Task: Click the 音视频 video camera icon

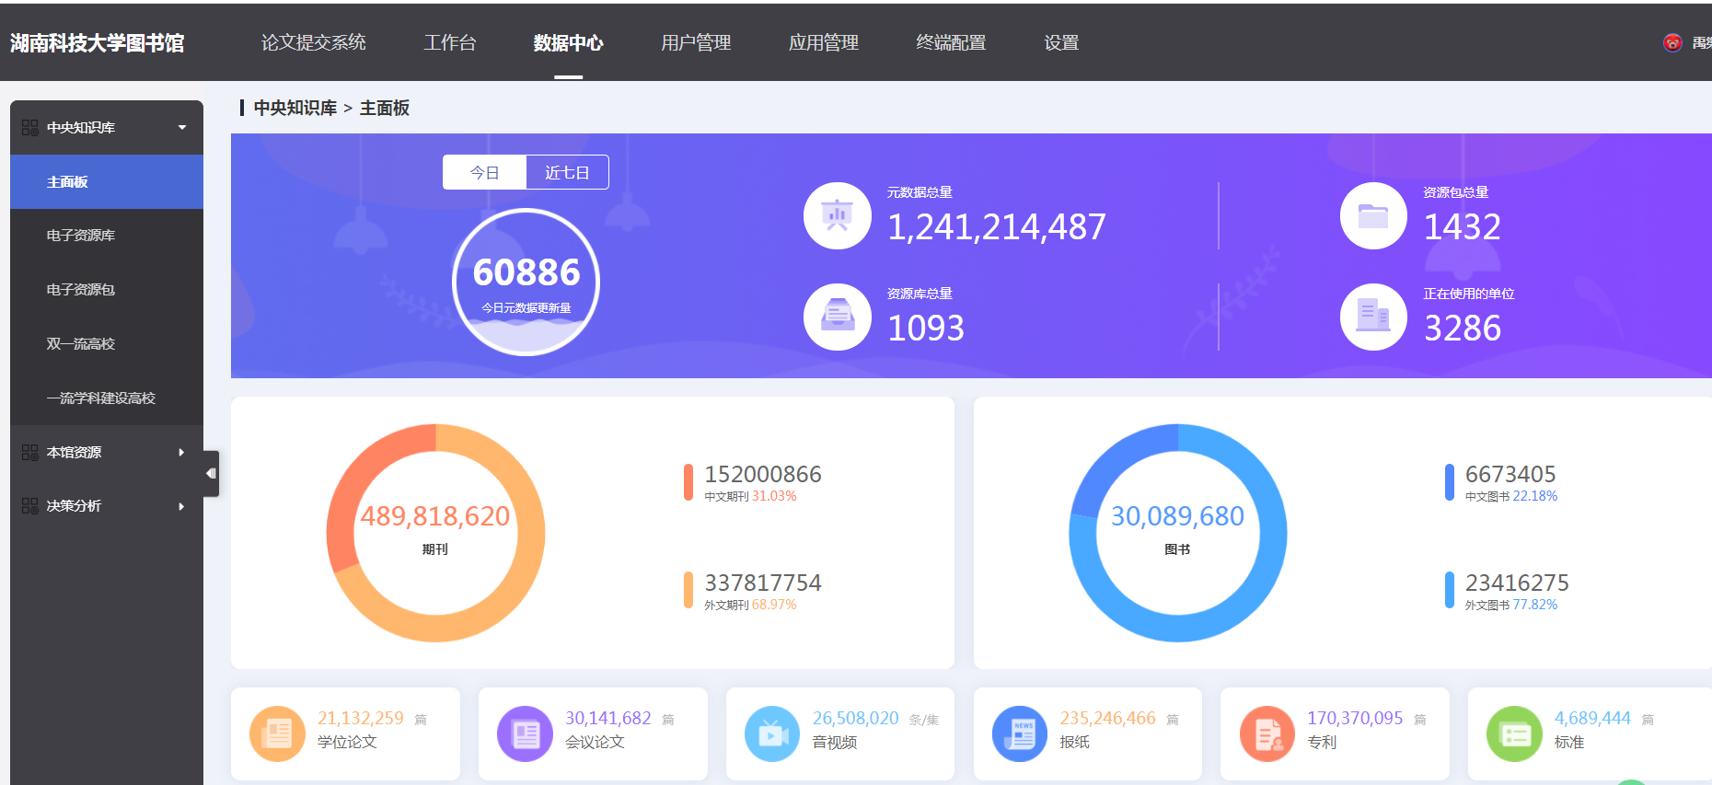Action: pos(772,733)
